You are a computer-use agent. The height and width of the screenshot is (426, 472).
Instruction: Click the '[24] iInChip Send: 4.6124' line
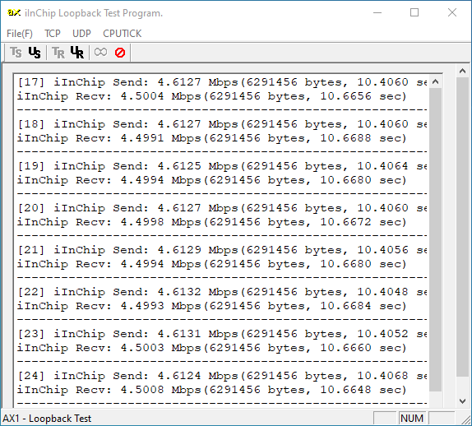tap(222, 376)
